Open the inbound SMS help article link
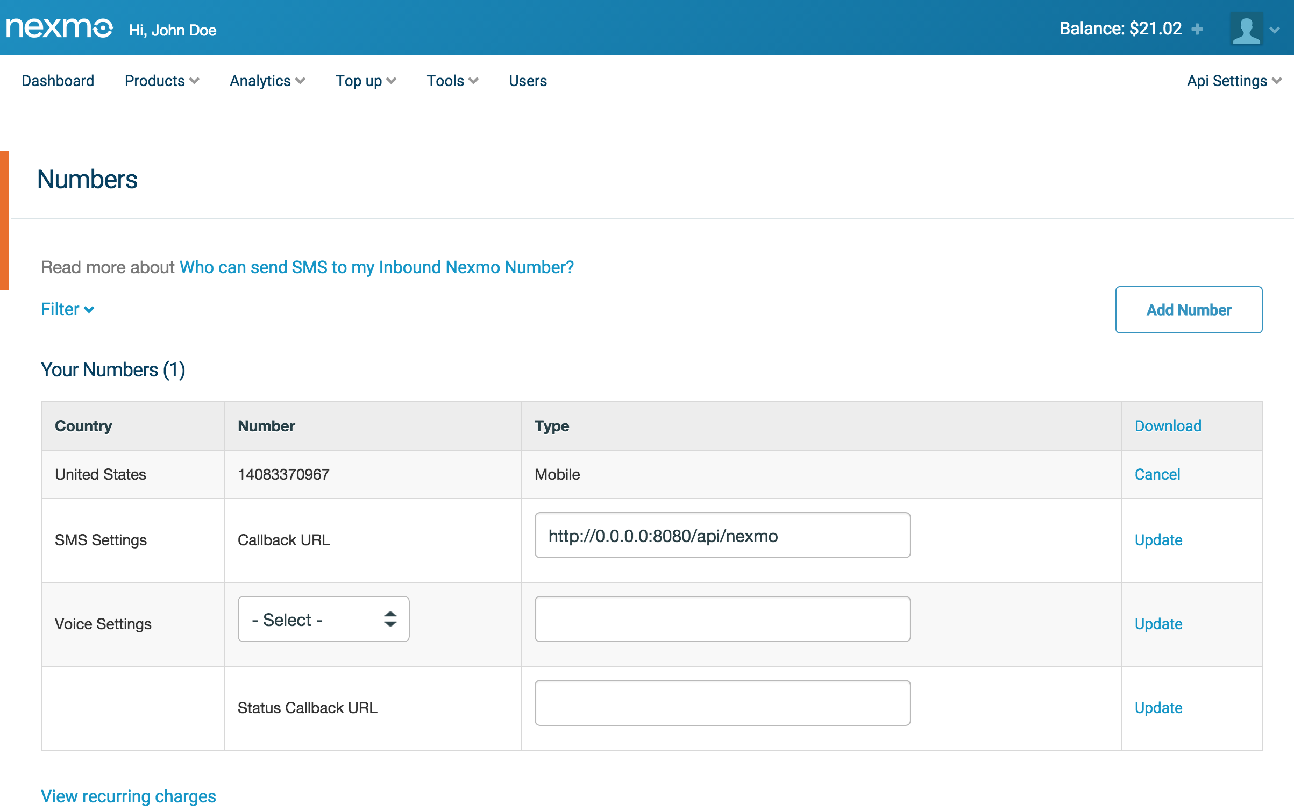Viewport: 1294px width, 811px height. click(376, 267)
